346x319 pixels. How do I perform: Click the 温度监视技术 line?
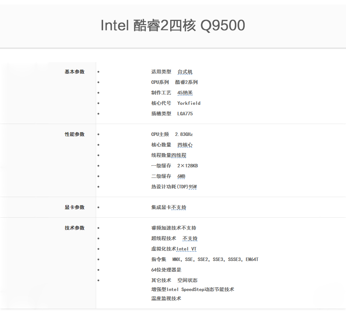(166, 298)
